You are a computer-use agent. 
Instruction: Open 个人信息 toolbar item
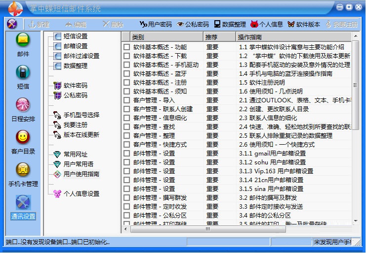[267, 25]
